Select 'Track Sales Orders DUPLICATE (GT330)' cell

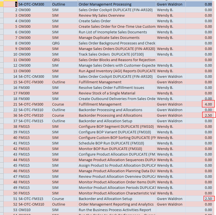(x=117, y=54)
